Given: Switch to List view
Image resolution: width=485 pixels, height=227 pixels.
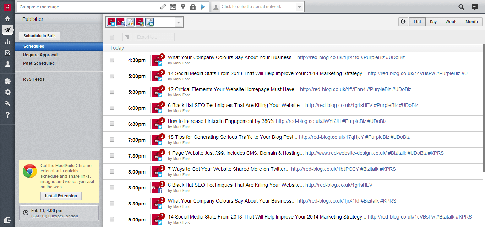Looking at the screenshot, I should click(417, 22).
